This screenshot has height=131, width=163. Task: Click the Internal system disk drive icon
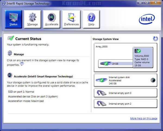coord(101,80)
